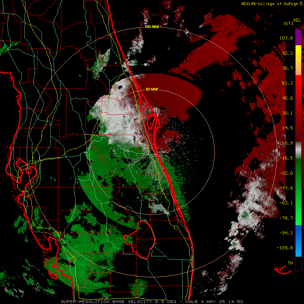The image size is (304, 304).
Task: Pick the blue segment of velocity color bar
Action: pos(298,241)
